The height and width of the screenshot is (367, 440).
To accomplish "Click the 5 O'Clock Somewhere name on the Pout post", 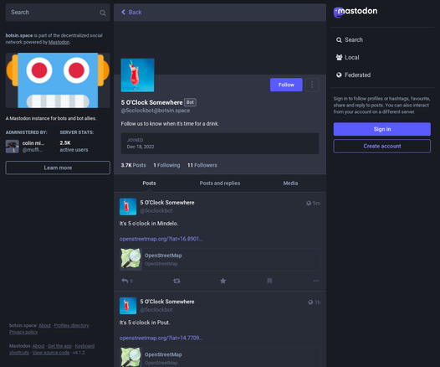I will click(x=167, y=302).
